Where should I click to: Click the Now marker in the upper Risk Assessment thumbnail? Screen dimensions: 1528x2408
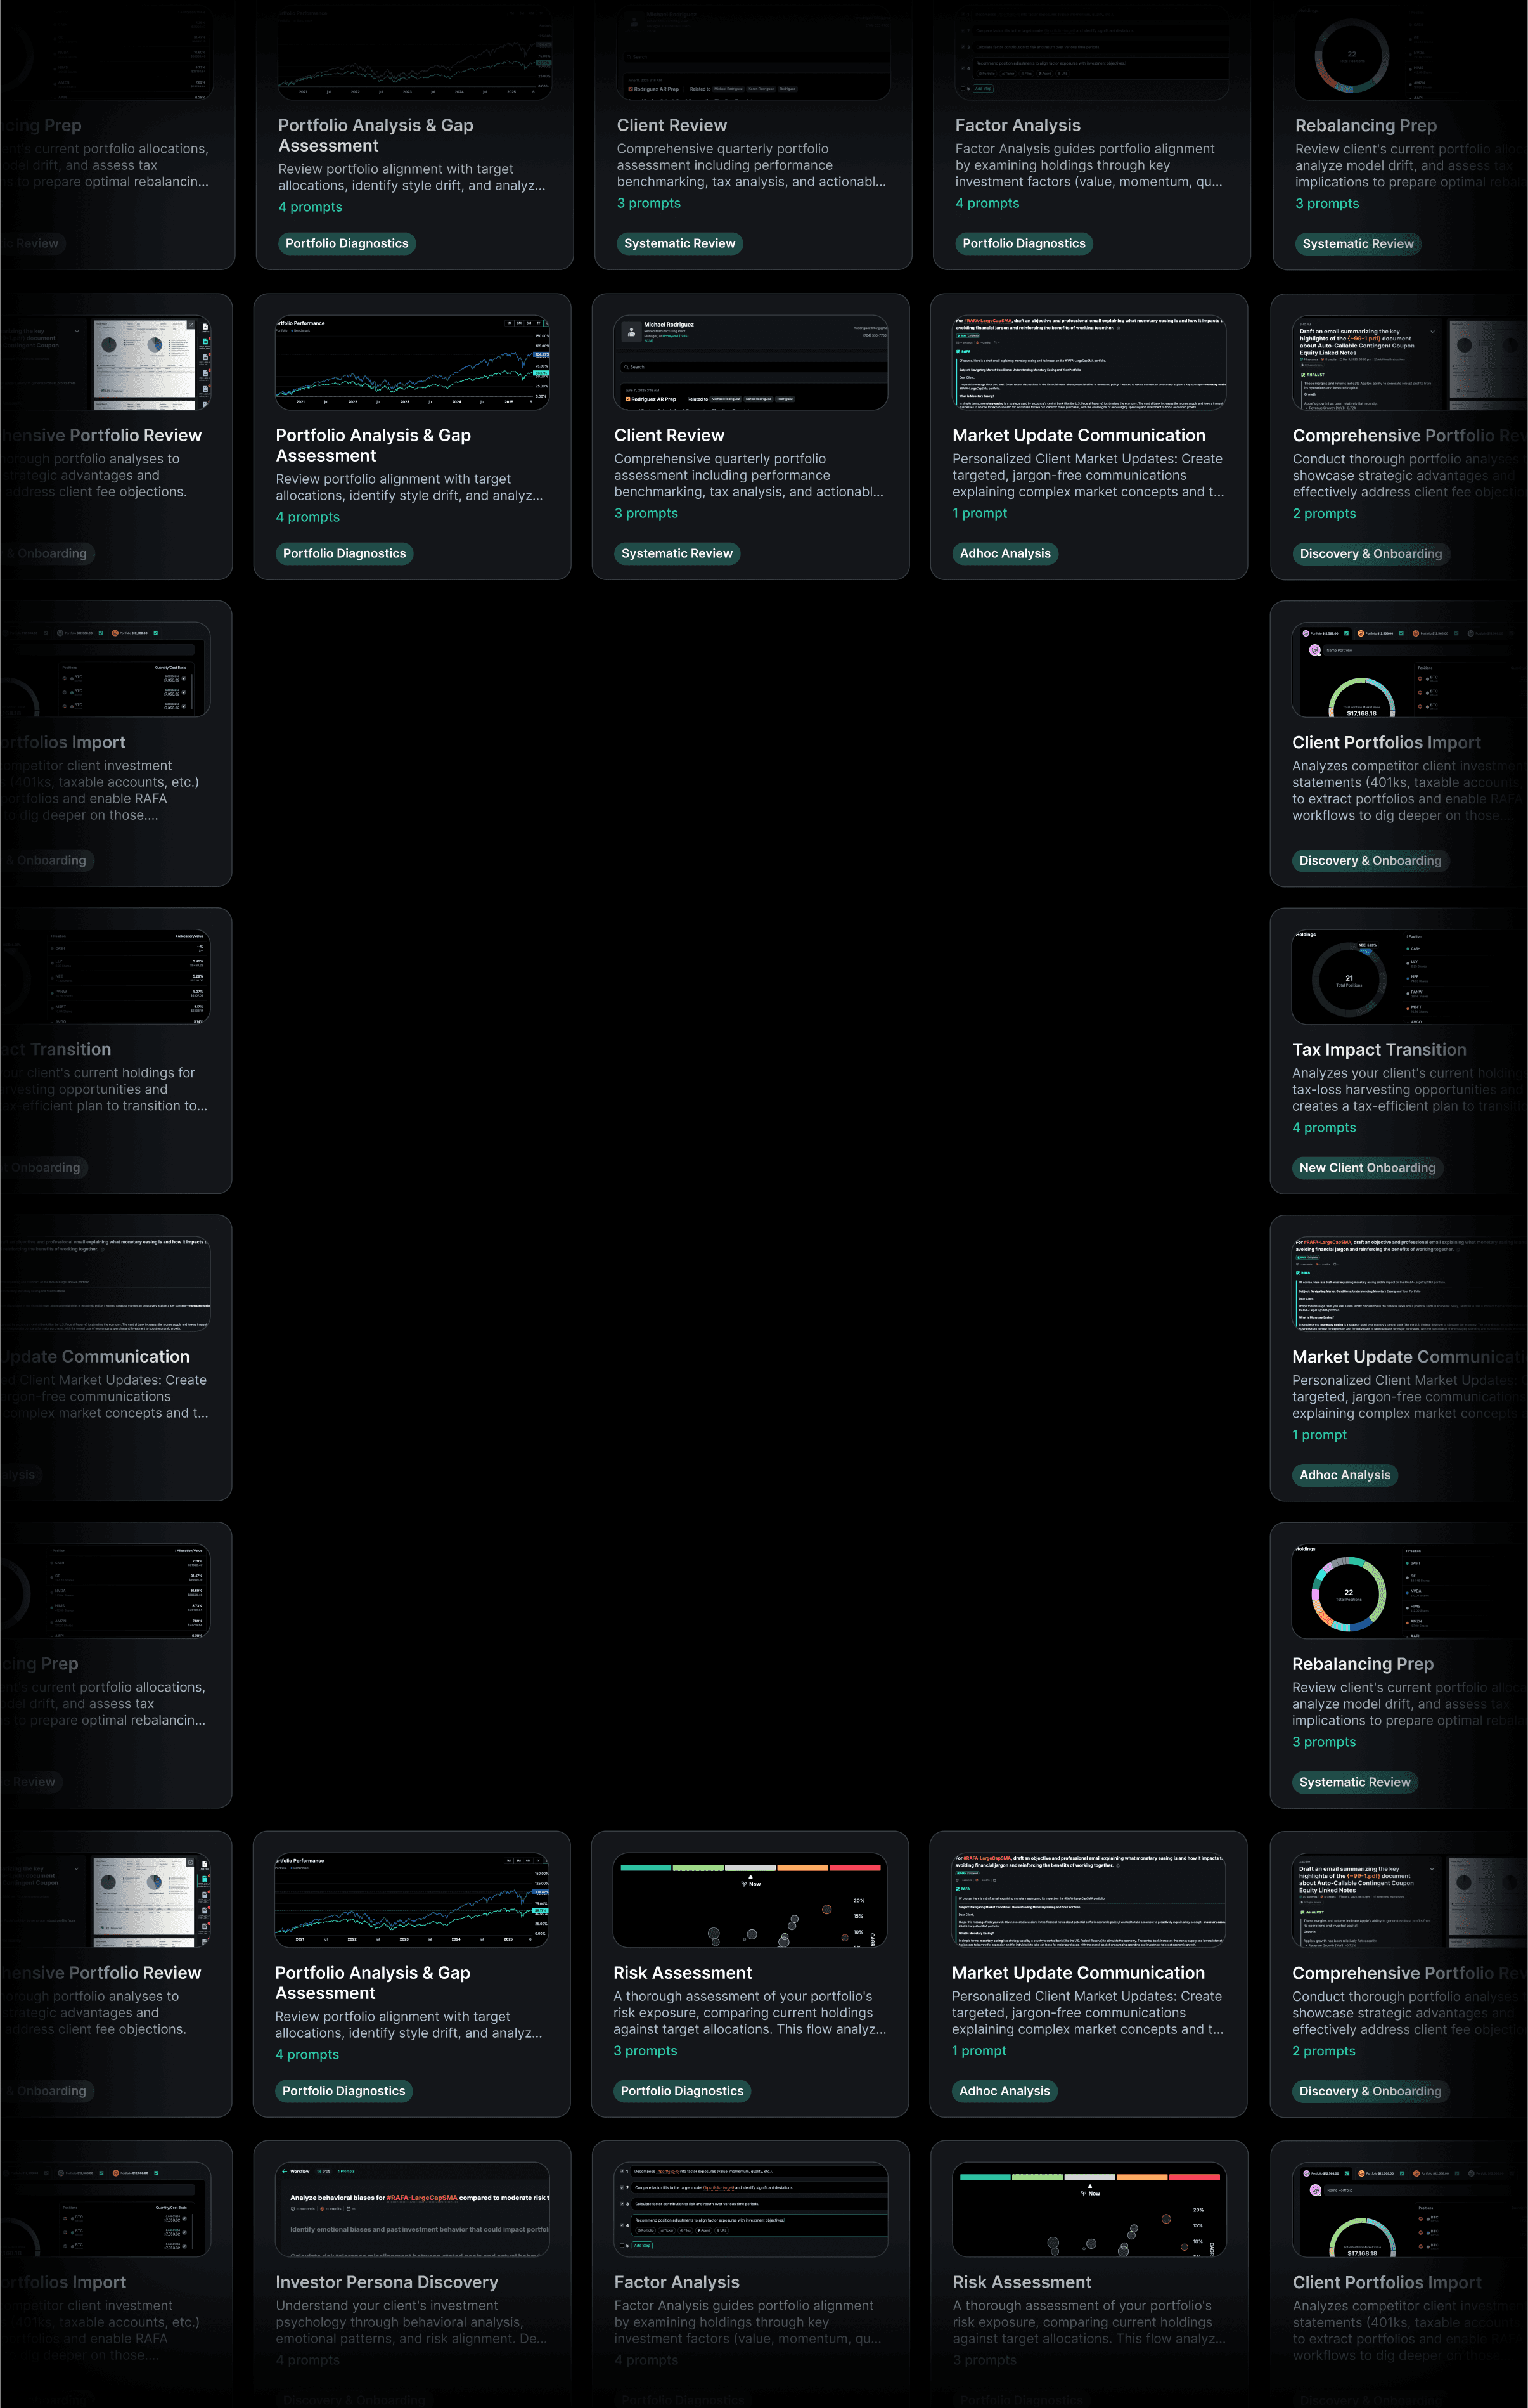click(750, 1881)
